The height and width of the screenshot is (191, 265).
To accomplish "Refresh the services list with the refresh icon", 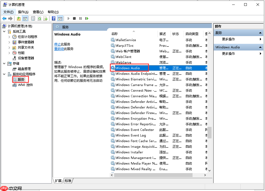I will [40, 18].
